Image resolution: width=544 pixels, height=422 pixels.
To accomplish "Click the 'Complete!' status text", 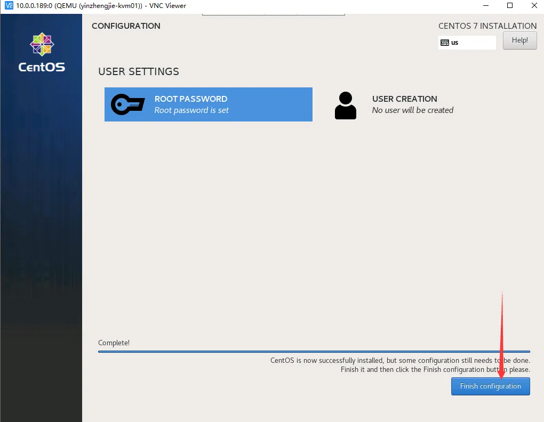I will click(114, 343).
